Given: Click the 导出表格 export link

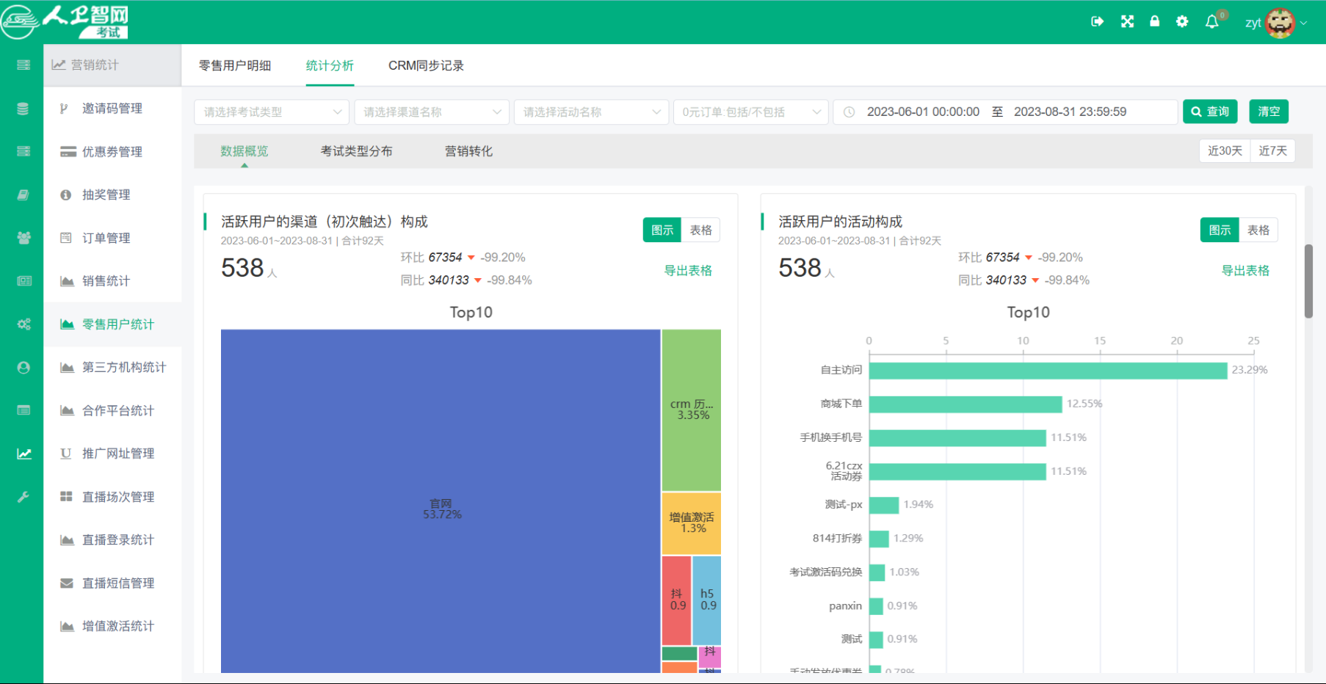Looking at the screenshot, I should coord(689,270).
